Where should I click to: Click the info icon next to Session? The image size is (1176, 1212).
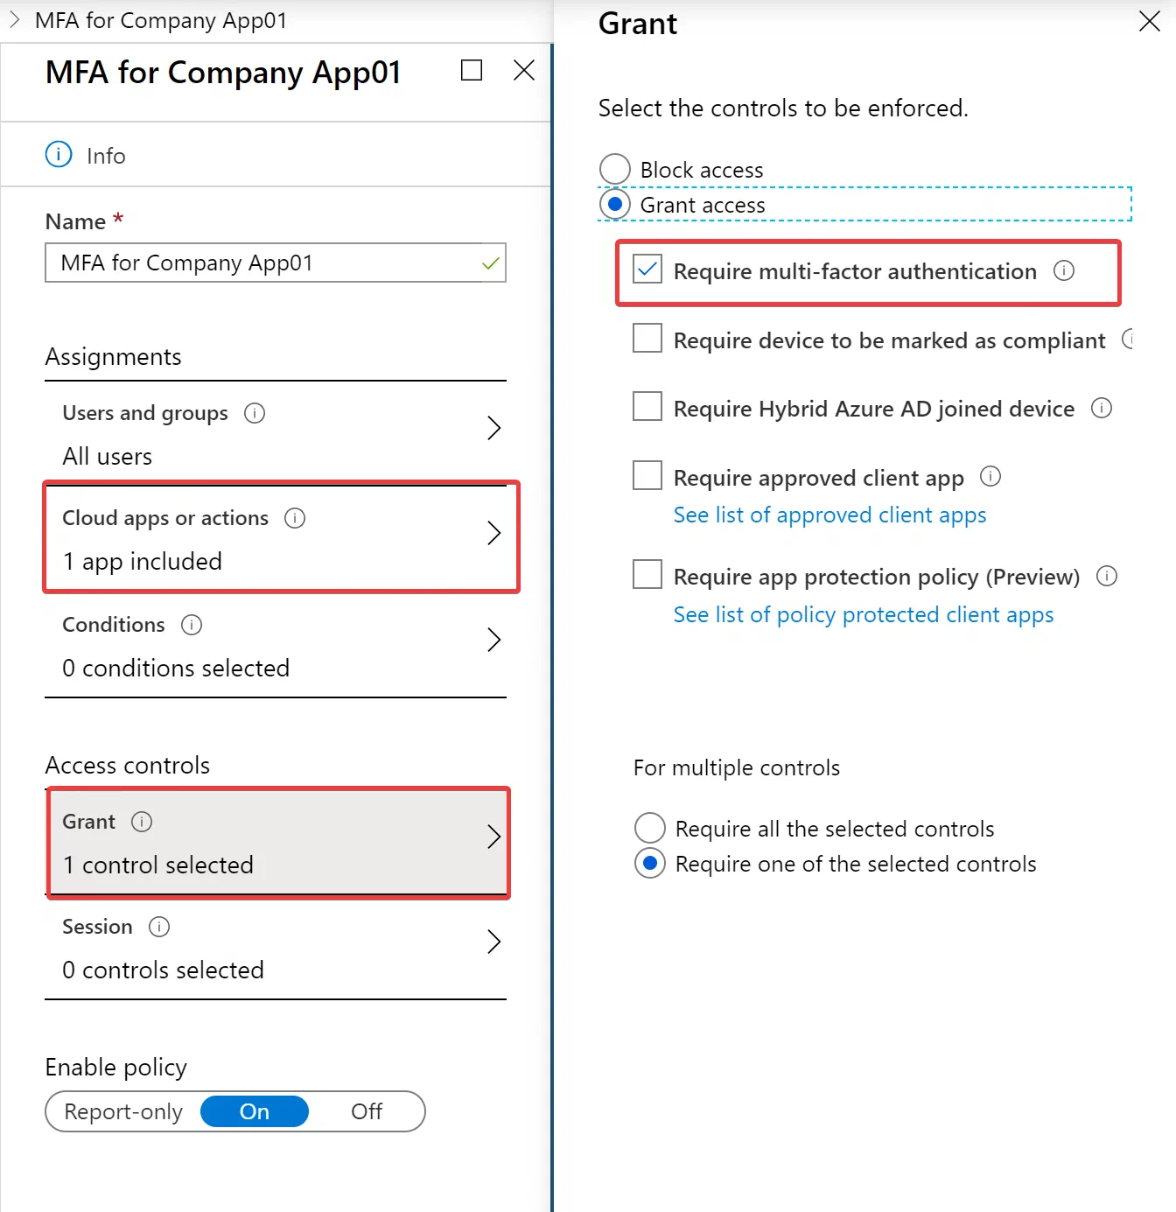tap(159, 927)
